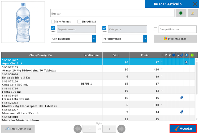Open Nube Existencias
This screenshot has width=199, height=135.
click(18, 129)
